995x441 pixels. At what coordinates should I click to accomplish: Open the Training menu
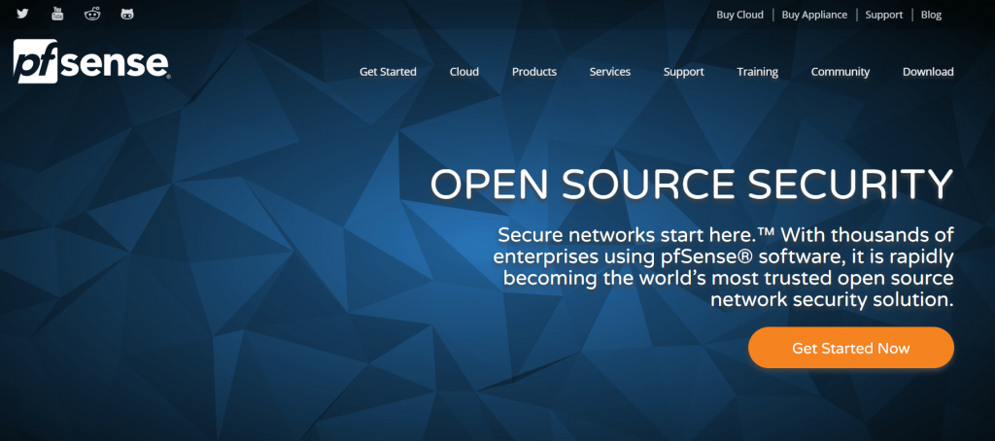(x=757, y=72)
